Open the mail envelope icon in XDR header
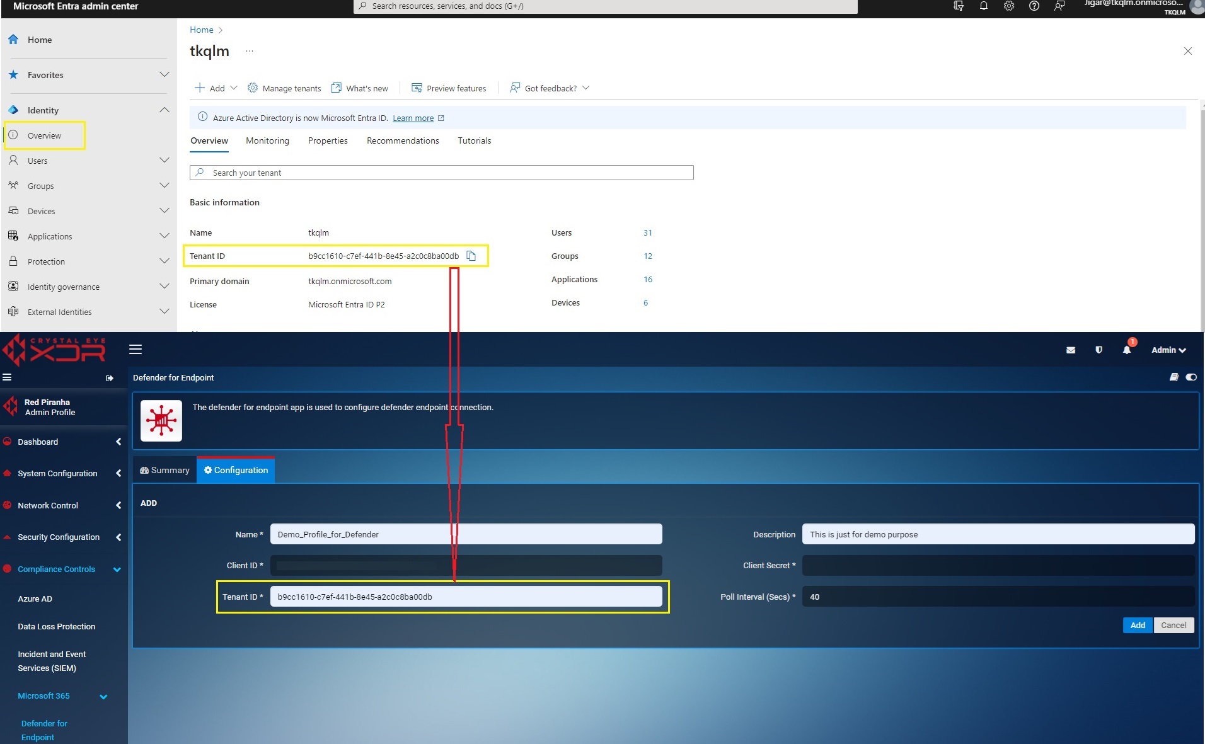 click(1071, 350)
